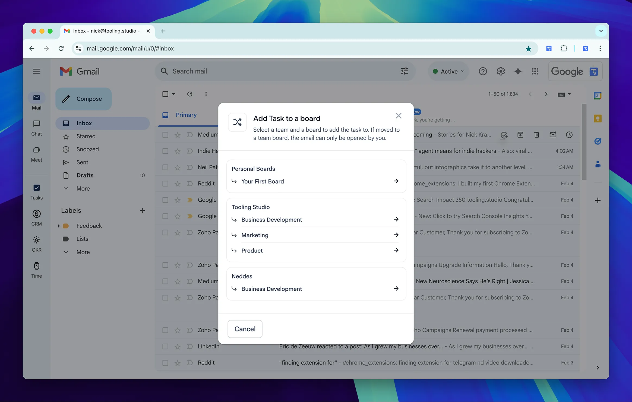This screenshot has width=632, height=402.
Task: Select the LinkedIn email checkbox
Action: [165, 346]
